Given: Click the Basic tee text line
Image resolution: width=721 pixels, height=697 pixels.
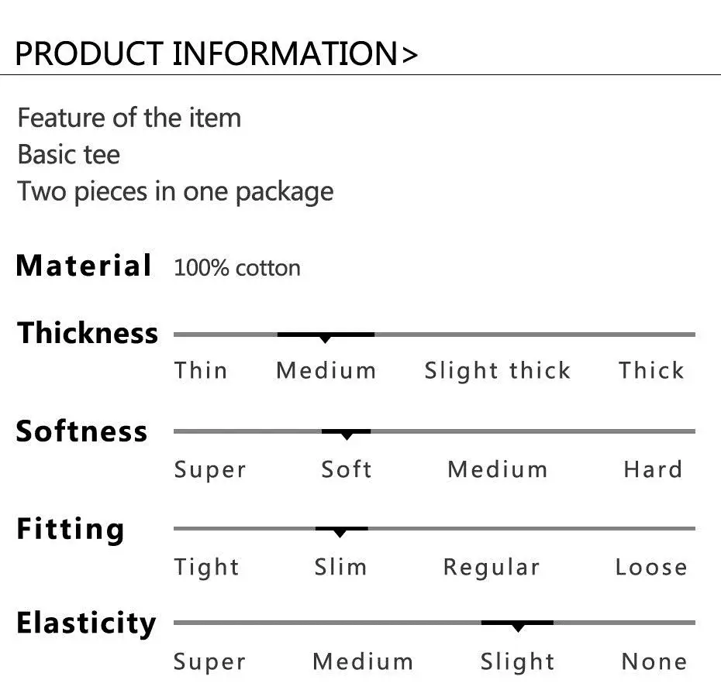Looking at the screenshot, I should coord(68,154).
